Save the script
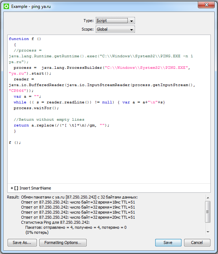 tap(168, 242)
